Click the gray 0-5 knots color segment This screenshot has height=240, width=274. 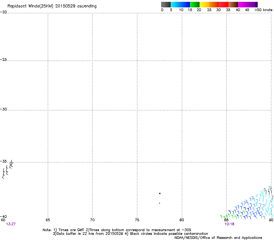coord(166,4)
